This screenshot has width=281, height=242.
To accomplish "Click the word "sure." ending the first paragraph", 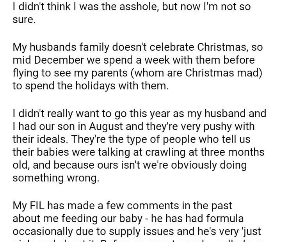I will pyautogui.click(x=24, y=20).
